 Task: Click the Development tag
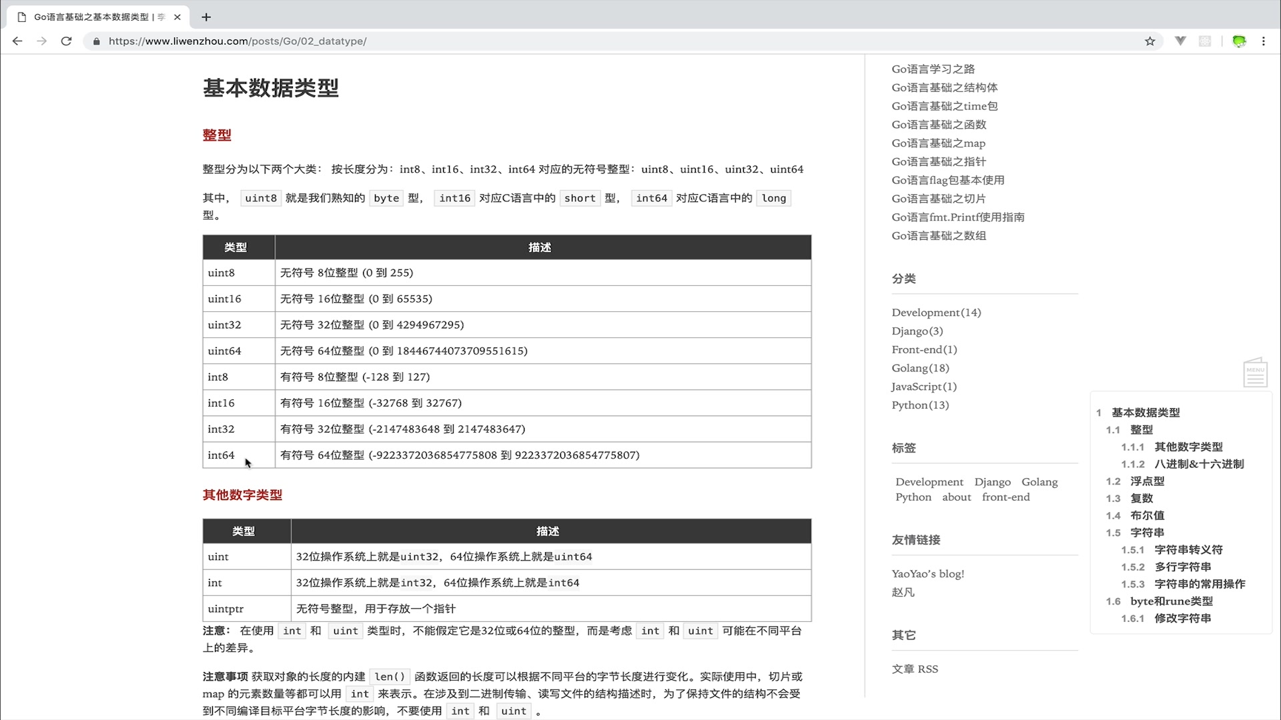(x=928, y=481)
